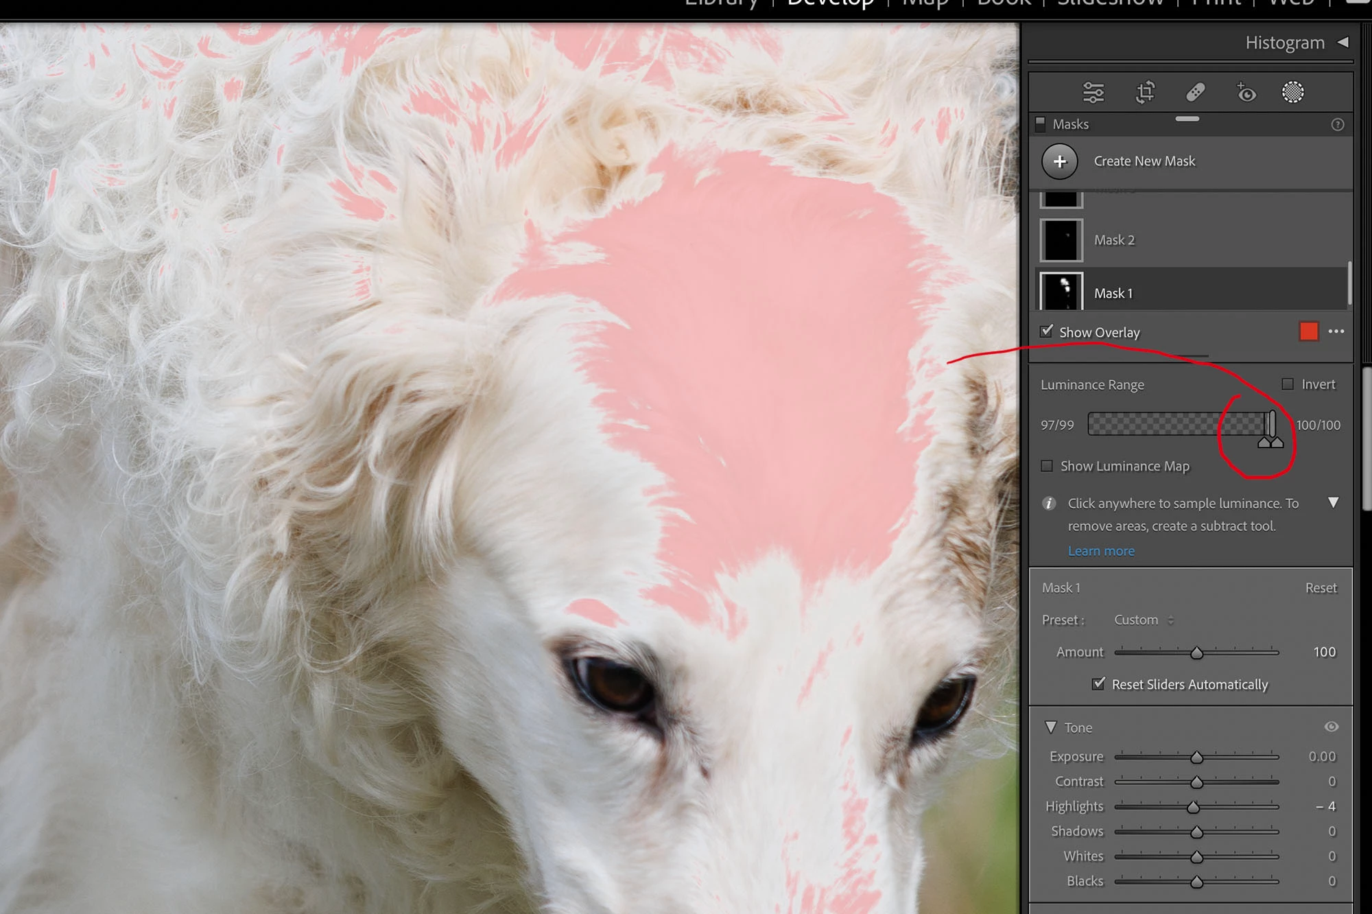Open the Red Eye correction tool
The image size is (1372, 914).
pos(1246,92)
